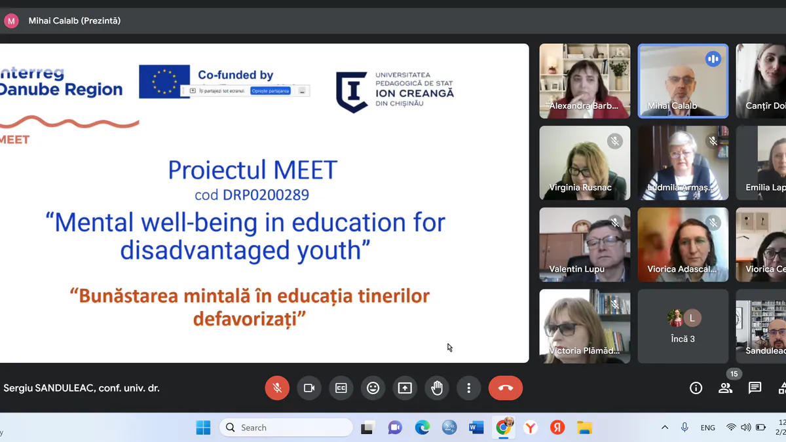Expand hidden system tray icons chevron
786x442 pixels.
tap(665, 428)
